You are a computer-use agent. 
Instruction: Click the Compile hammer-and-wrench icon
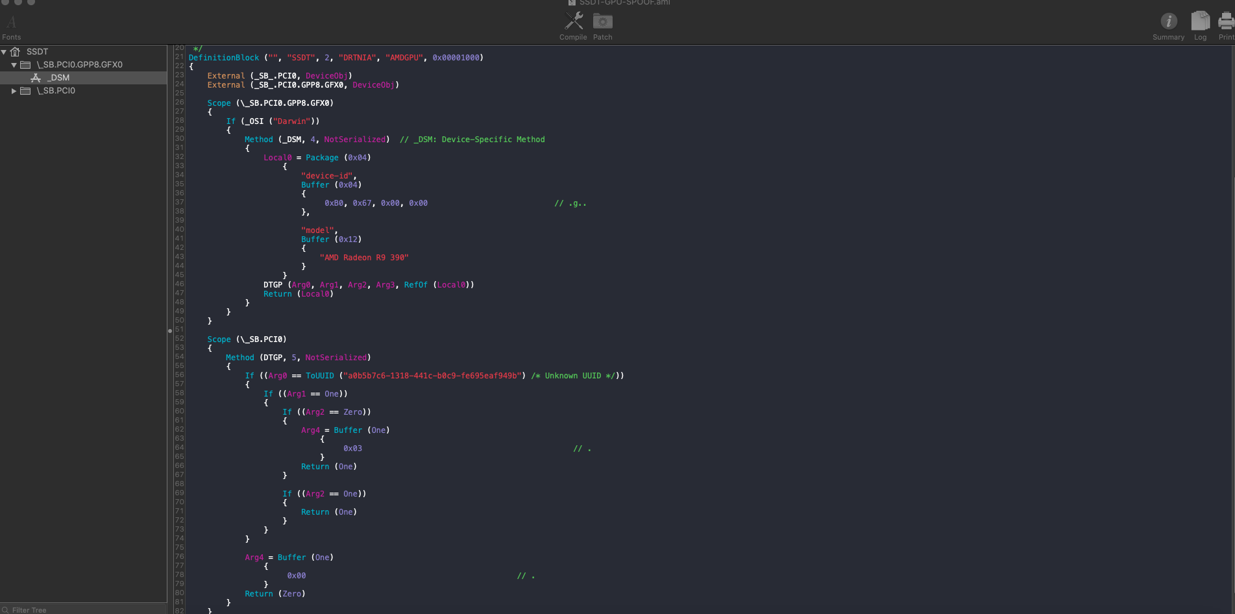[x=574, y=21]
